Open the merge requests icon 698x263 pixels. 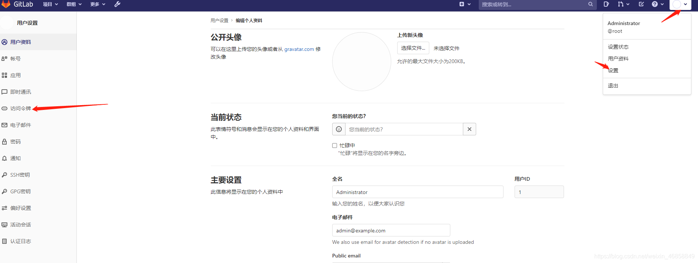click(620, 4)
